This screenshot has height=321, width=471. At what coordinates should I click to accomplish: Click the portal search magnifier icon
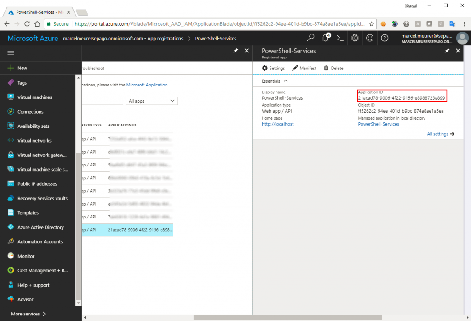310,38
